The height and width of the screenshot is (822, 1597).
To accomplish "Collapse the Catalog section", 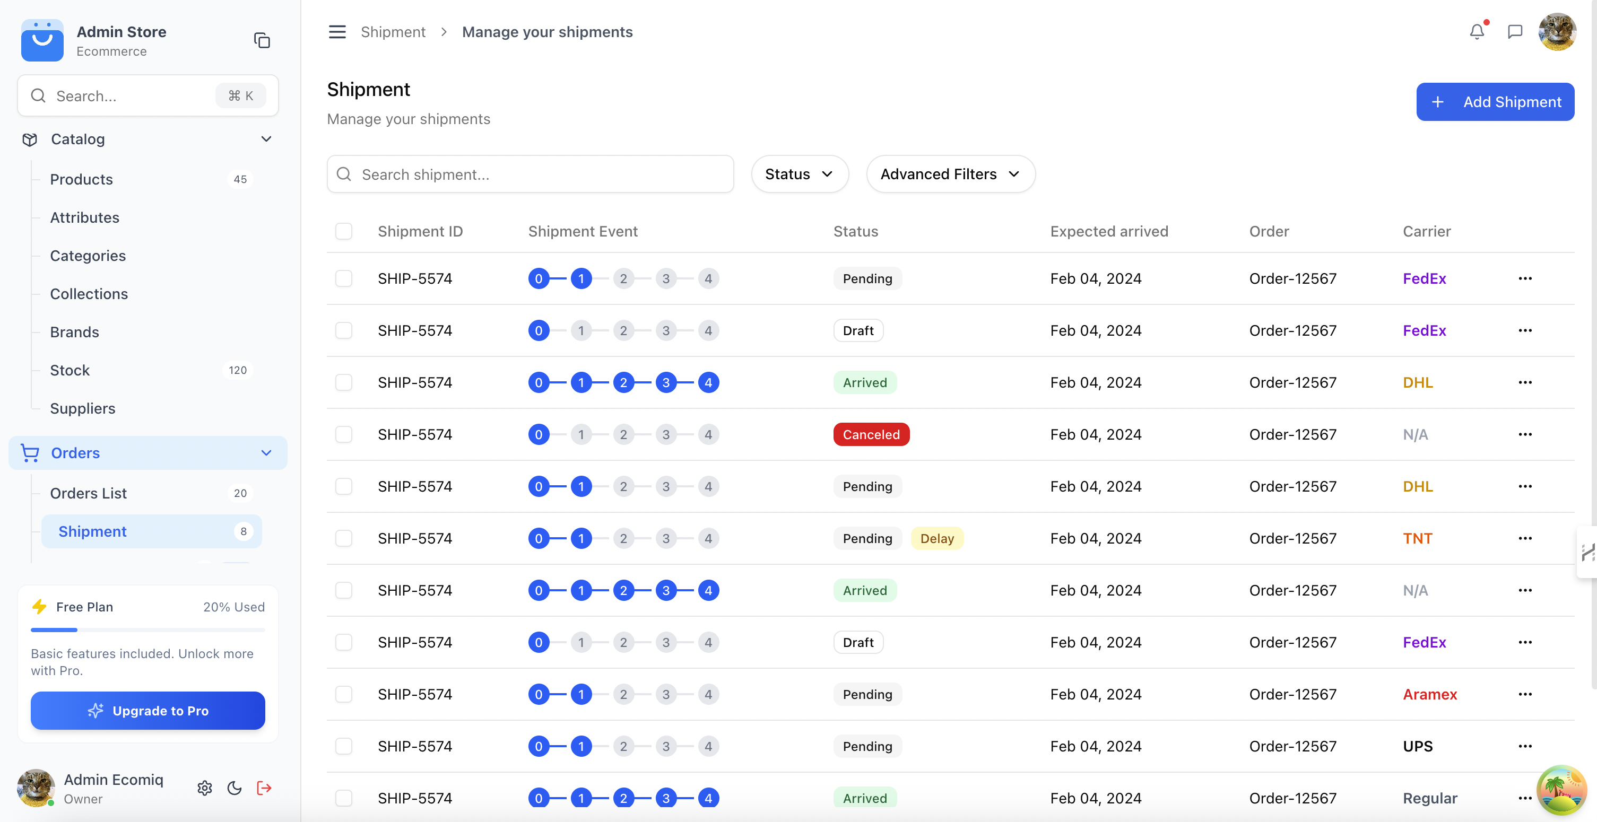I will tap(266, 139).
